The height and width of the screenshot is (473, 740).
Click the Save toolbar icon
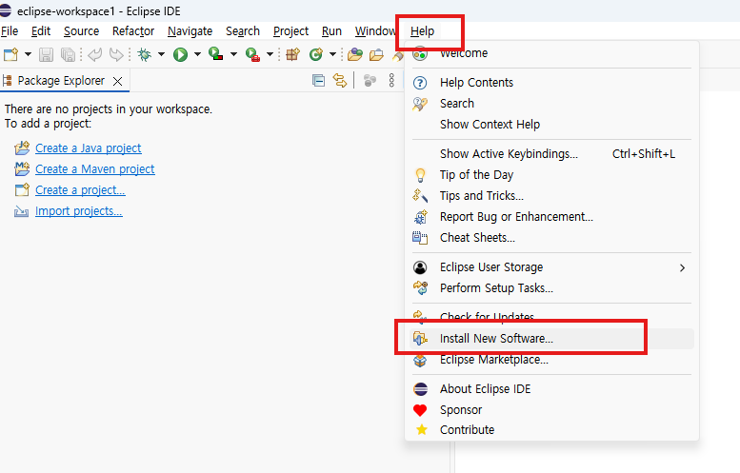pyautogui.click(x=46, y=54)
